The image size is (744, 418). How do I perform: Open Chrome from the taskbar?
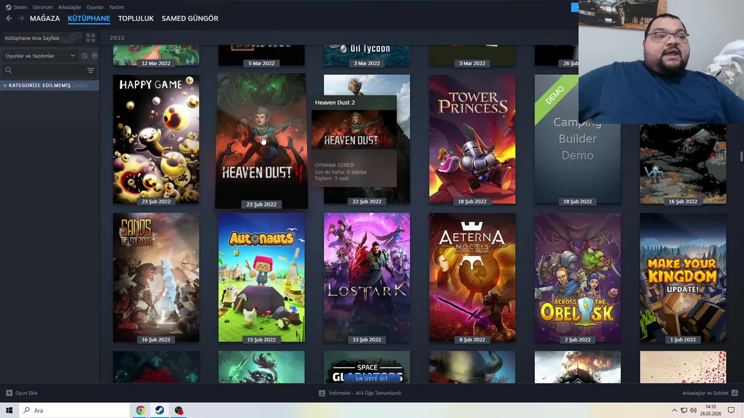click(x=140, y=410)
